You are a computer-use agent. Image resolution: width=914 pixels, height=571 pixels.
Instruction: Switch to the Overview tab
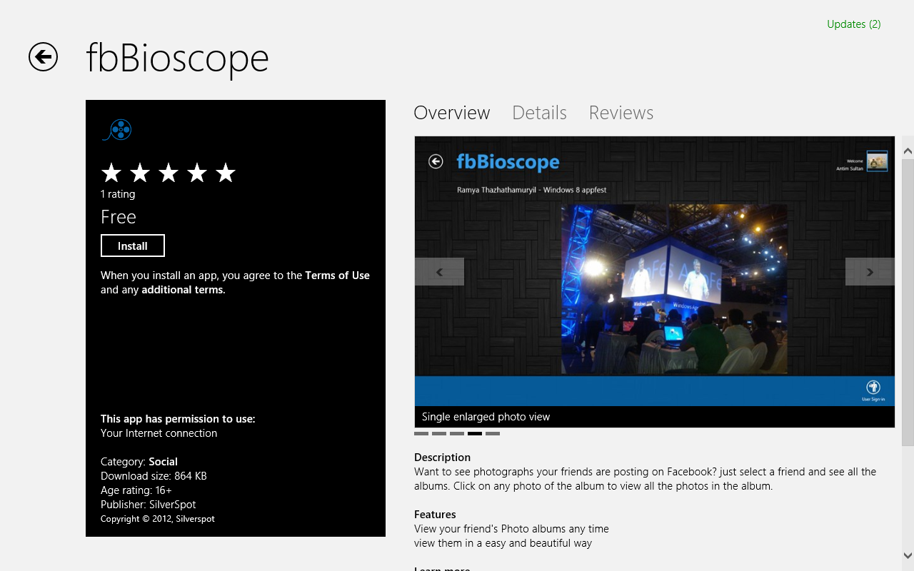click(x=452, y=113)
